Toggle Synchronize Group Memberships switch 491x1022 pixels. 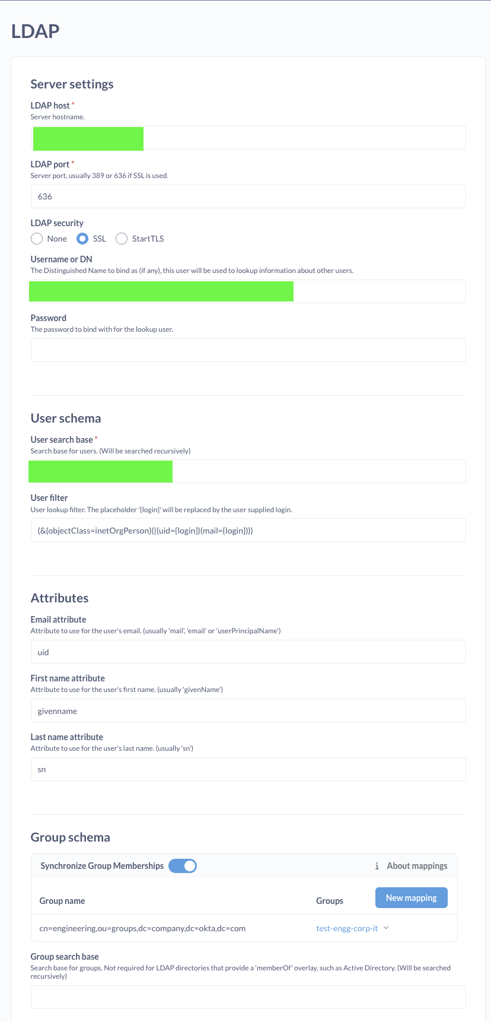(183, 866)
